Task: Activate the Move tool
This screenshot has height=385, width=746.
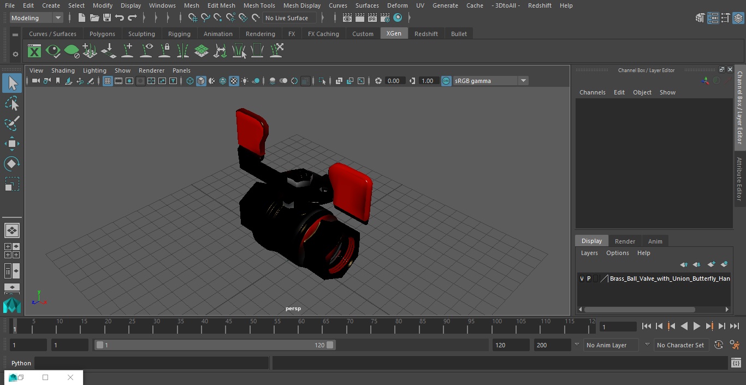Action: click(12, 144)
